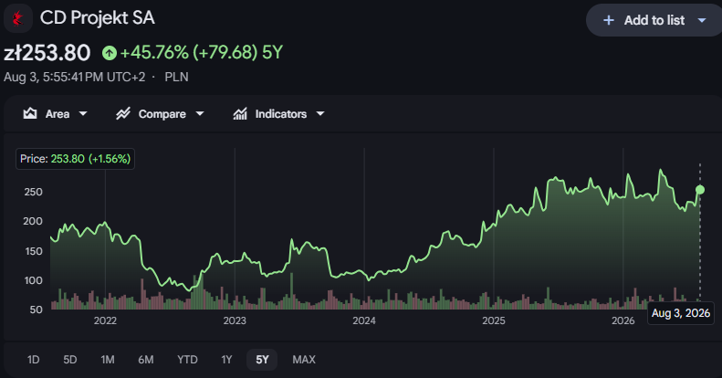Click the CD Projekt SA title
The width and height of the screenshot is (722, 378).
(x=97, y=18)
